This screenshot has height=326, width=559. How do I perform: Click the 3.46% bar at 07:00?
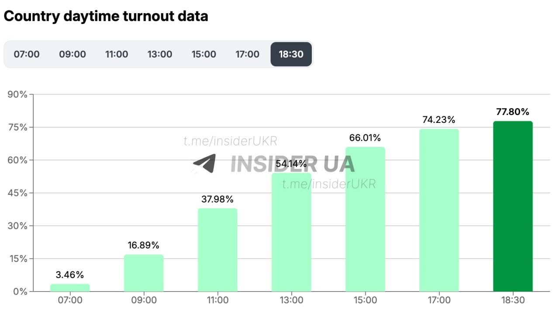click(x=70, y=288)
